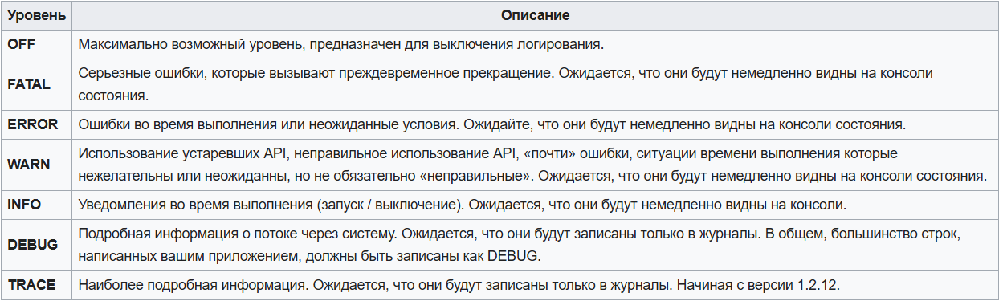
Task: Select the WARN level cell
Action: (x=36, y=164)
